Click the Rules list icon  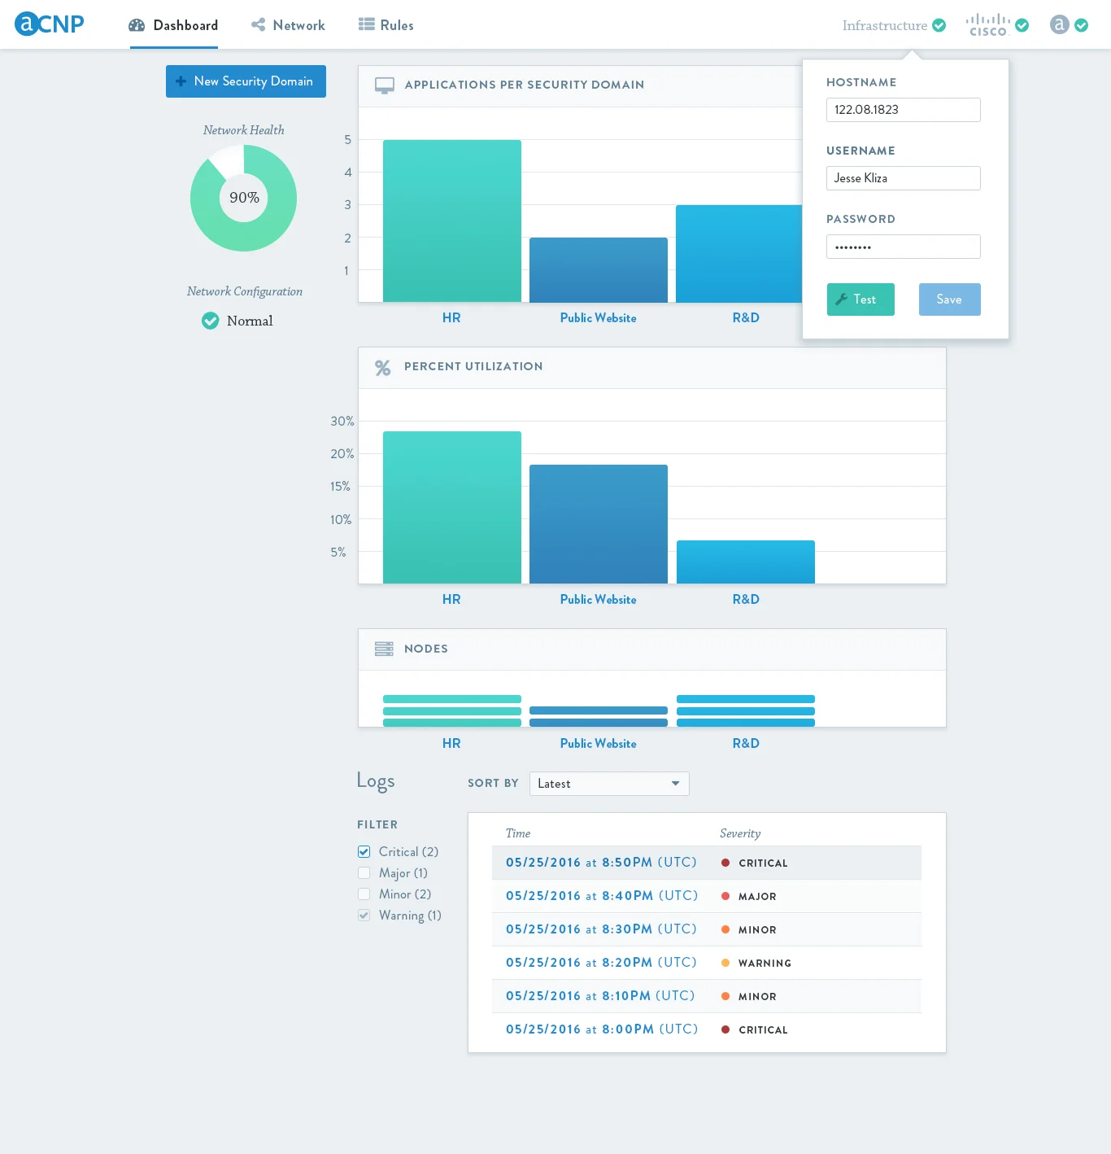point(364,25)
